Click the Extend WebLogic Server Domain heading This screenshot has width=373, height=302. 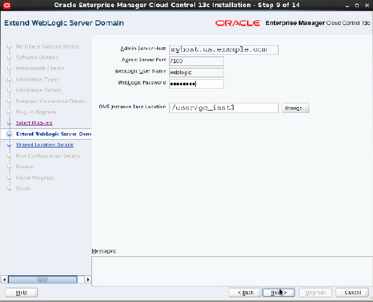(64, 23)
